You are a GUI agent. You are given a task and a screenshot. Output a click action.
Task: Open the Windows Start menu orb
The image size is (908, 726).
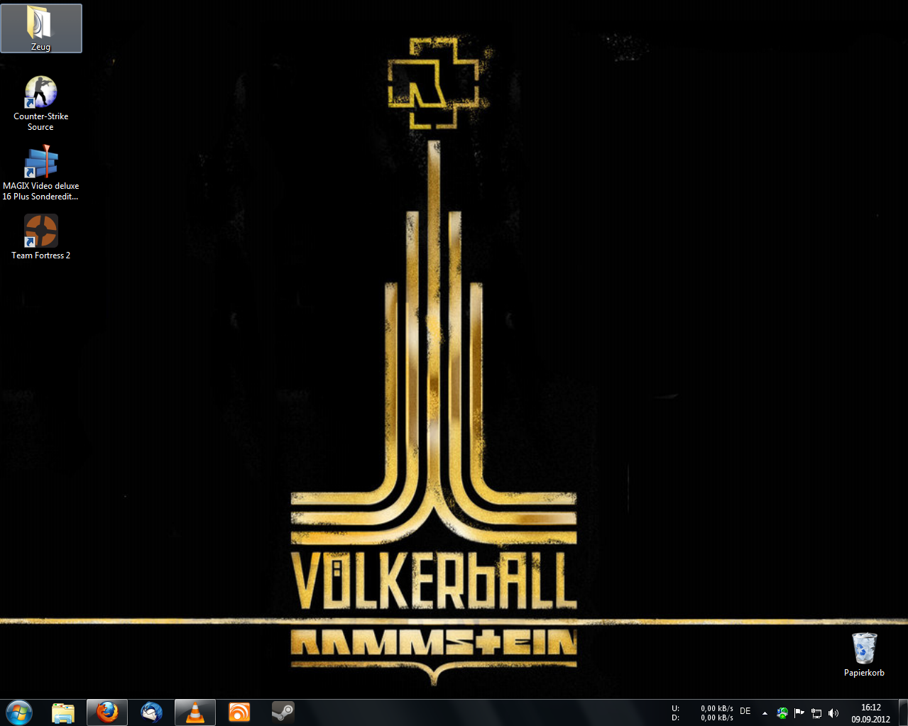pyautogui.click(x=19, y=712)
